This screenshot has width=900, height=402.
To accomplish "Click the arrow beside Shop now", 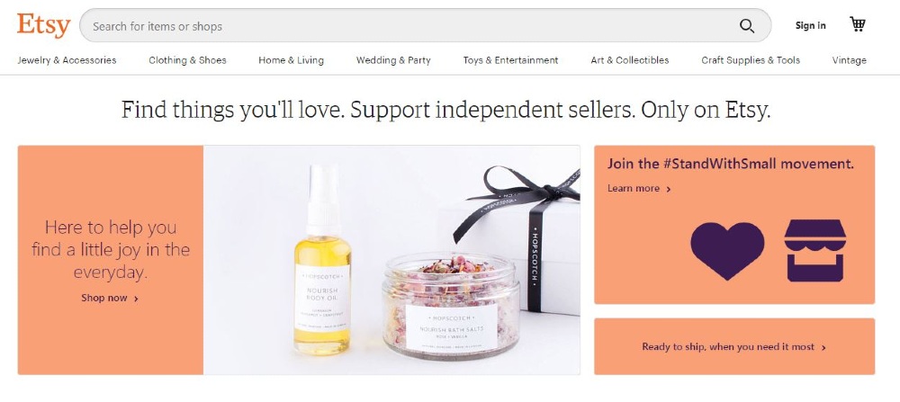I will [x=136, y=299].
